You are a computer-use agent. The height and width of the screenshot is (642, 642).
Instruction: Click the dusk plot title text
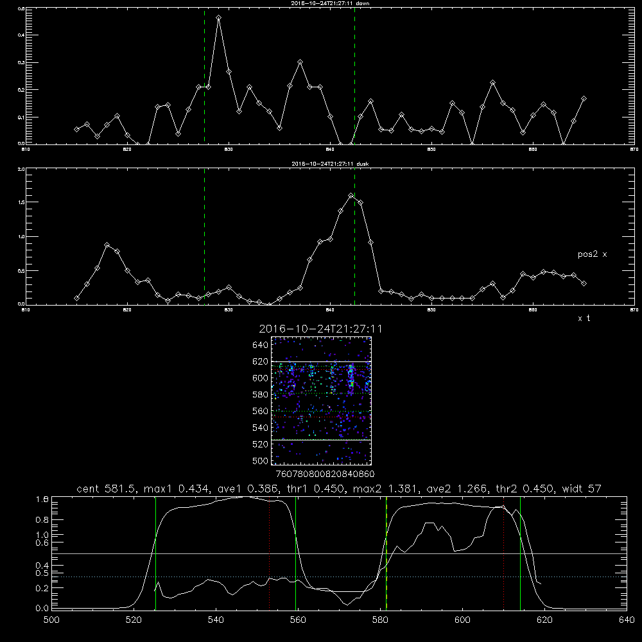coord(330,164)
